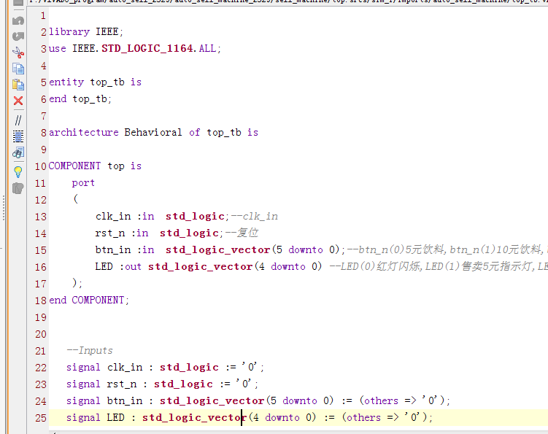Click 'signal rst_n' declaration on line 23
548x434 pixels.
(101, 384)
